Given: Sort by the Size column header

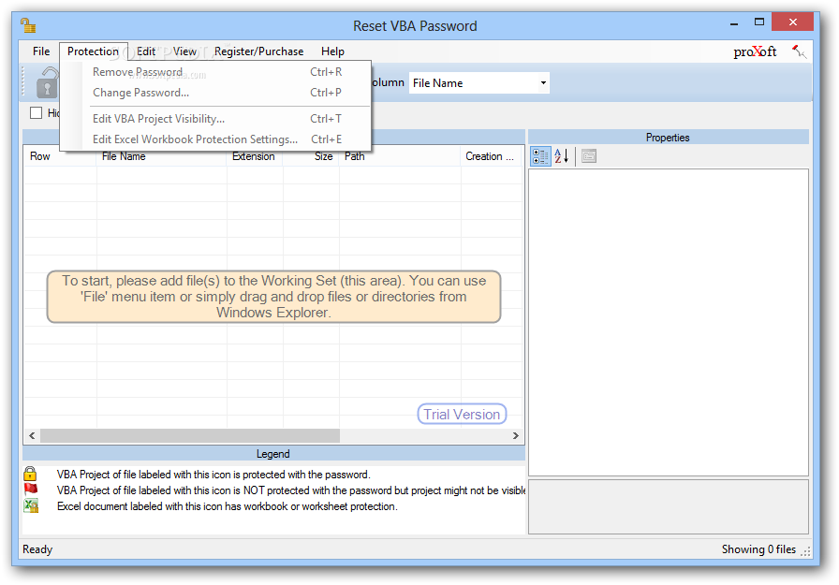Looking at the screenshot, I should point(311,156).
